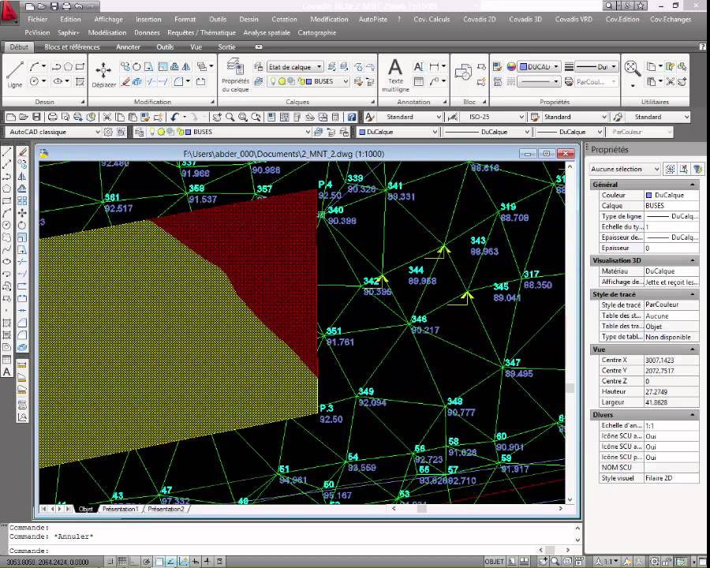
Task: Select the Ligne drawing tool
Action: point(15,74)
